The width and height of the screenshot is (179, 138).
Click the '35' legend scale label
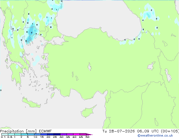click(x=68, y=137)
